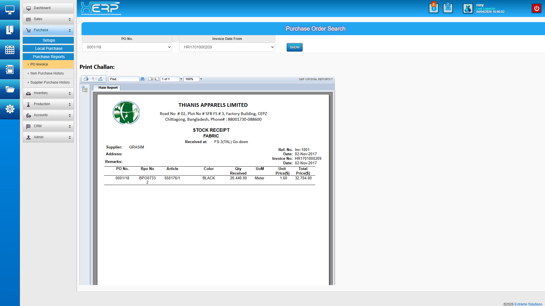Click the export report icon
This screenshot has height=306, width=545.
coord(100,79)
